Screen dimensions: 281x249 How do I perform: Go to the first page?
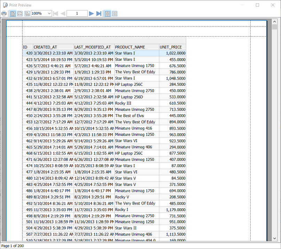pos(55,14)
